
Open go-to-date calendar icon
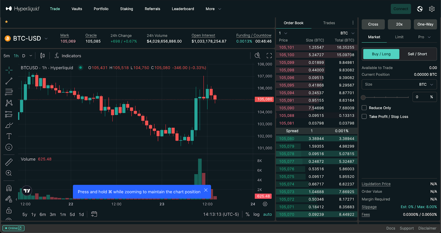[x=94, y=214]
